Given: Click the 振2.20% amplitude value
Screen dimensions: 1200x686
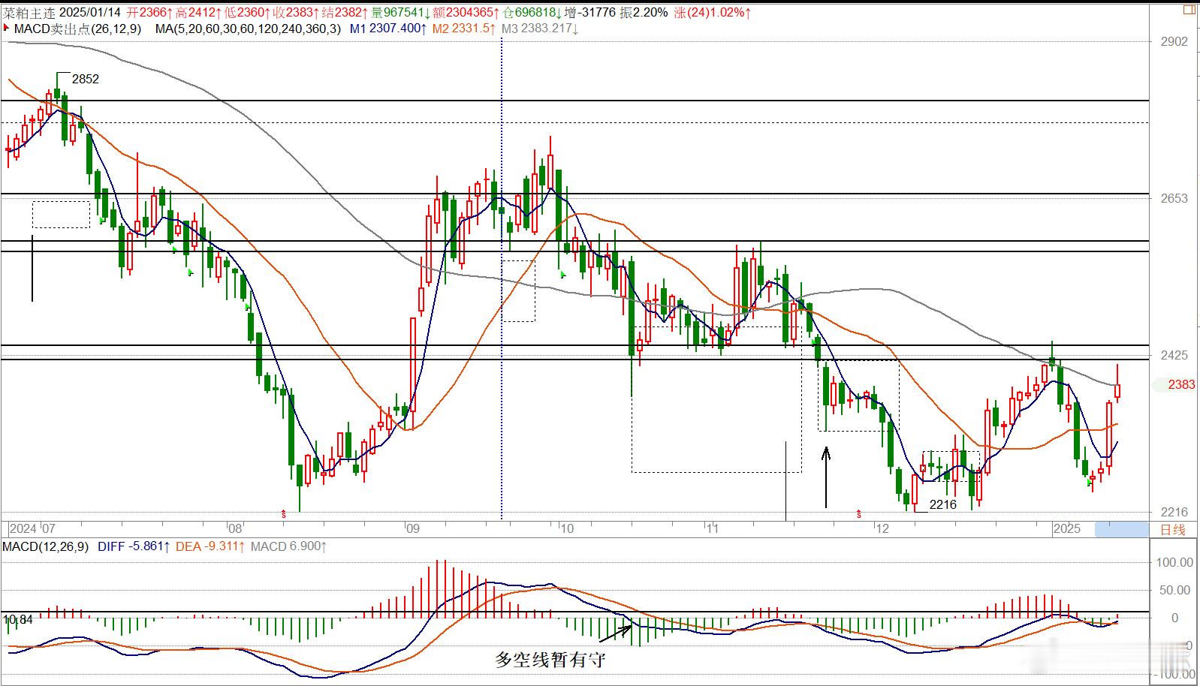Looking at the screenshot, I should click(644, 13).
